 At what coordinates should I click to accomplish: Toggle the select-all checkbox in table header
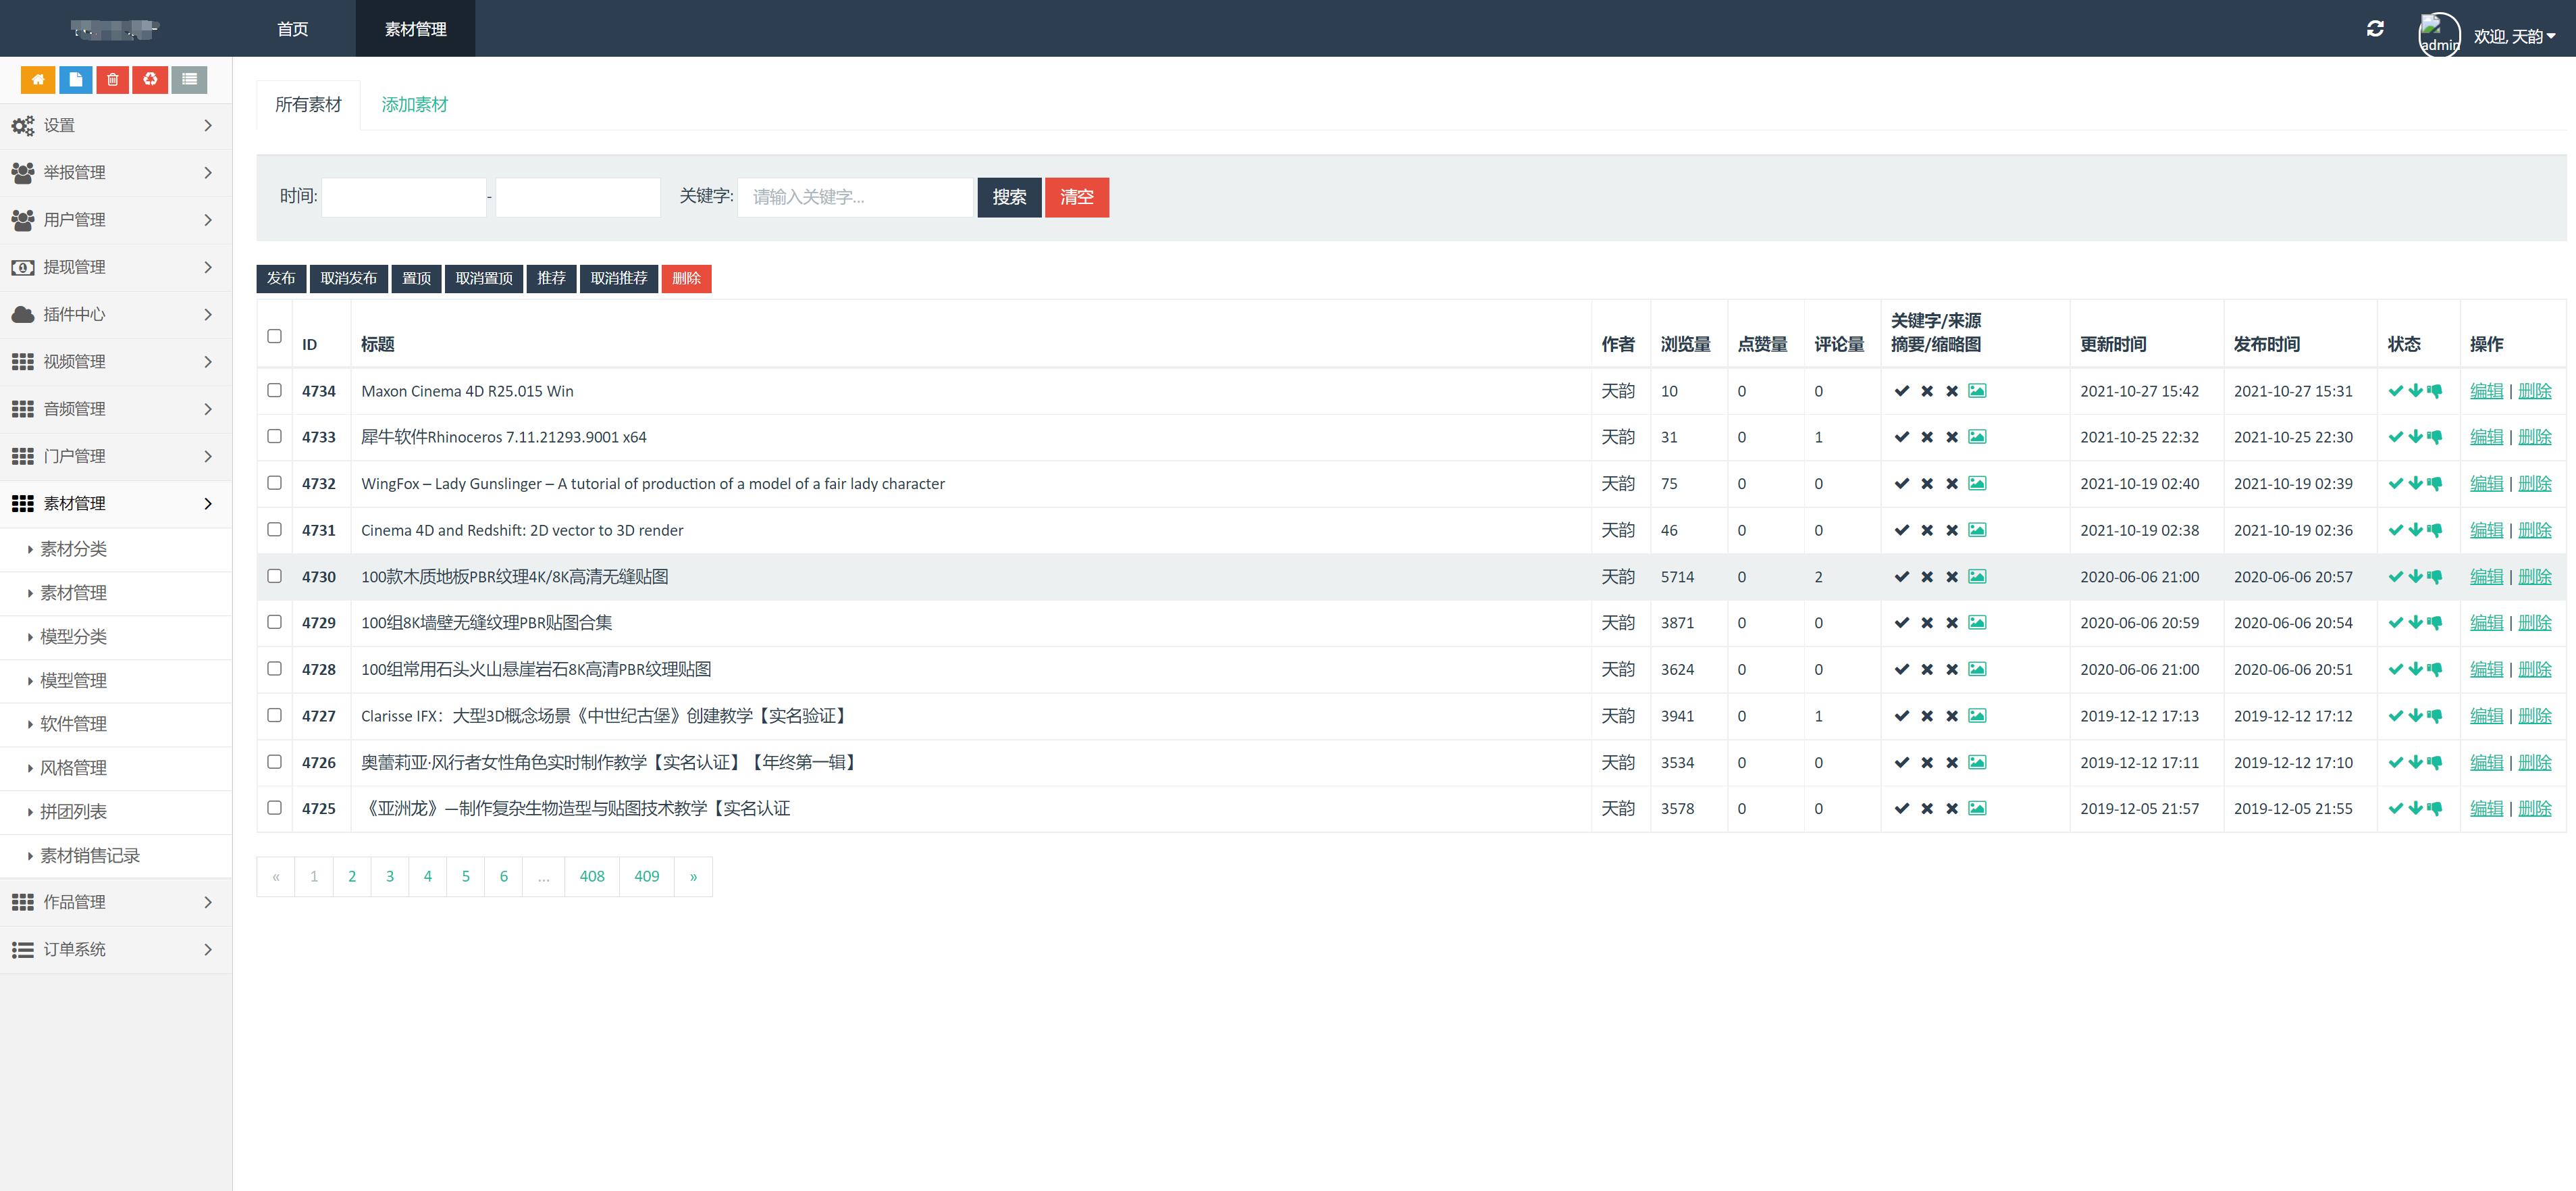[x=274, y=336]
